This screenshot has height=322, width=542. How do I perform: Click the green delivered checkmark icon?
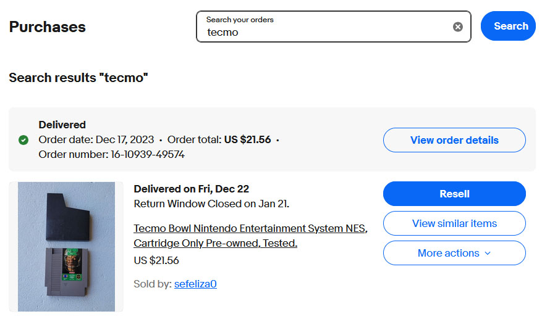(23, 140)
